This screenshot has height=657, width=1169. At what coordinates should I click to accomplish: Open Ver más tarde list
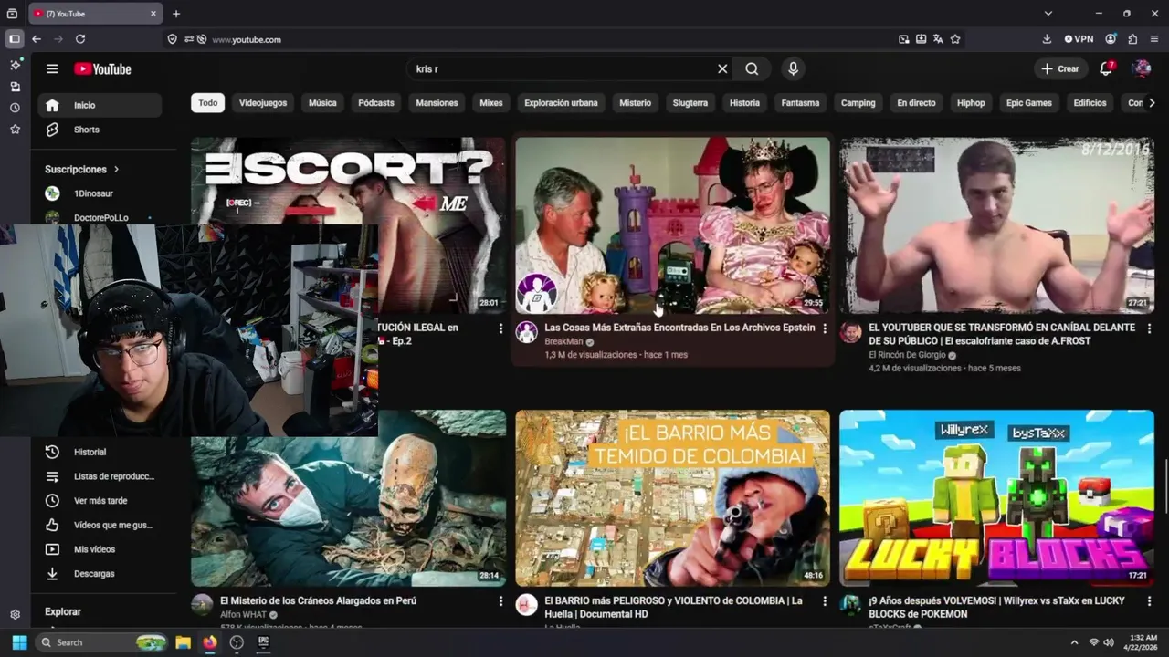(x=100, y=501)
